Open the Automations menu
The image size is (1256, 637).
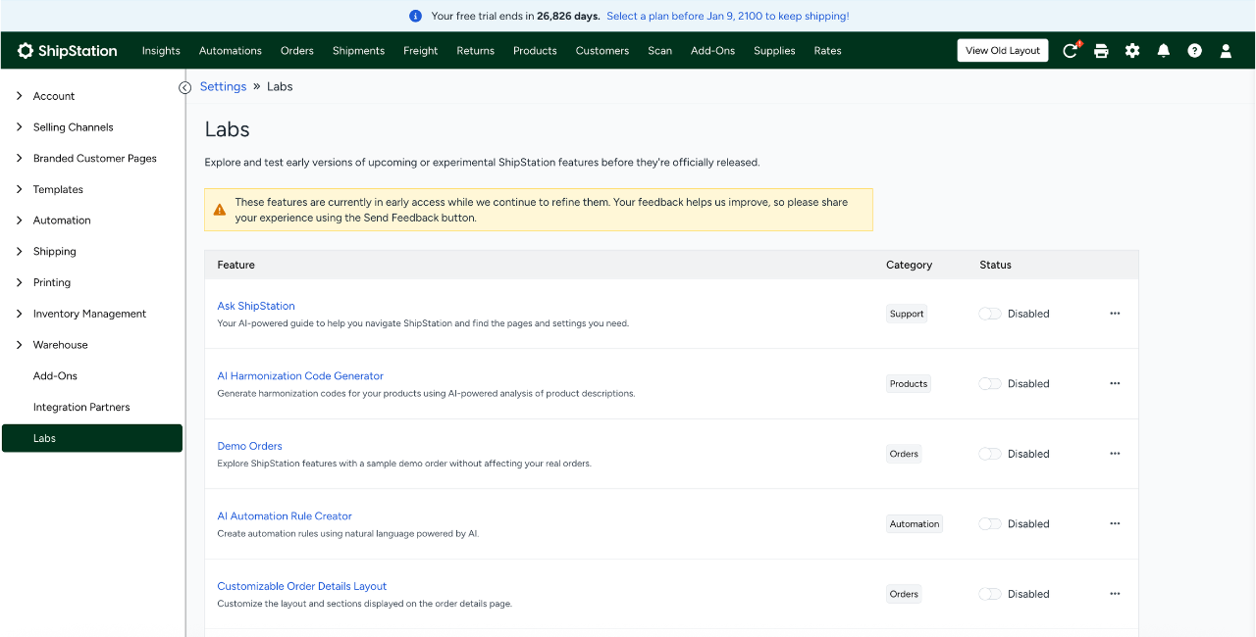coord(231,51)
